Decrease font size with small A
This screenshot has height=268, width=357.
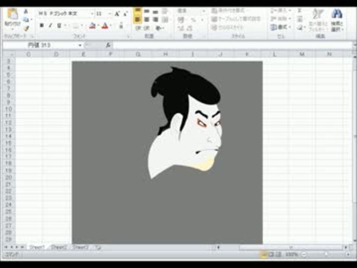pos(125,14)
